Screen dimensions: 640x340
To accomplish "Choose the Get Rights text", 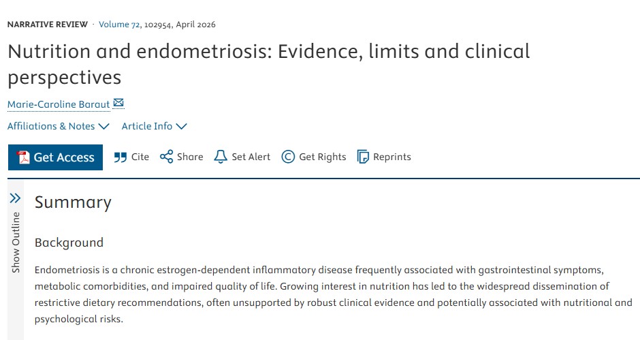I will tap(323, 157).
